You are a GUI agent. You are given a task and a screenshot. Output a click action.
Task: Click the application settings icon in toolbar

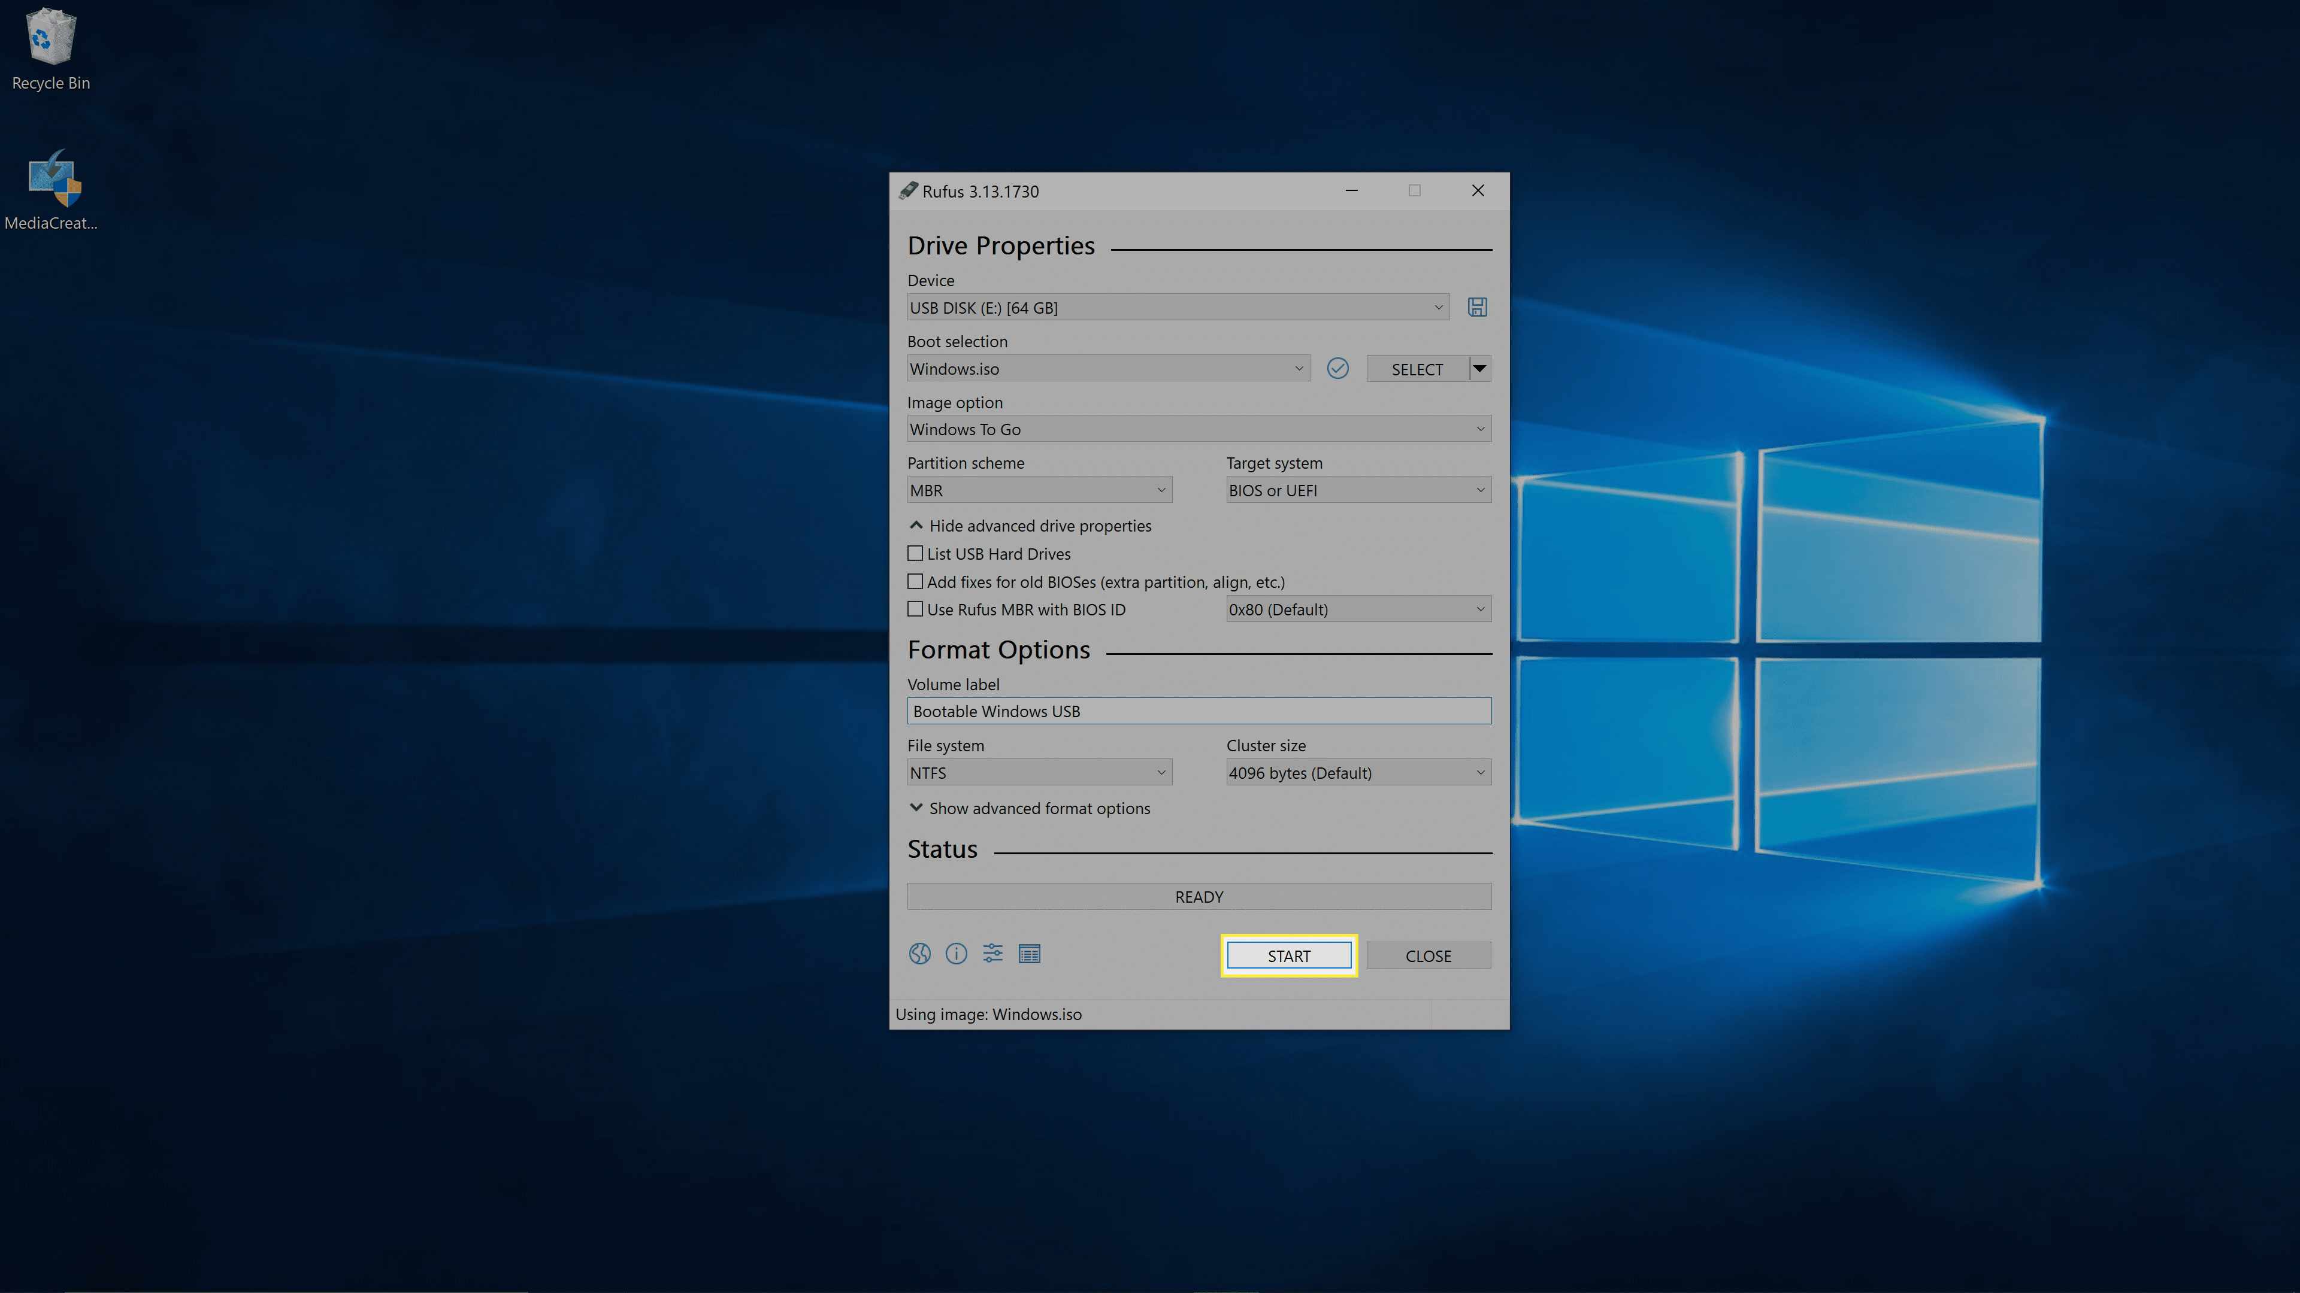[992, 954]
